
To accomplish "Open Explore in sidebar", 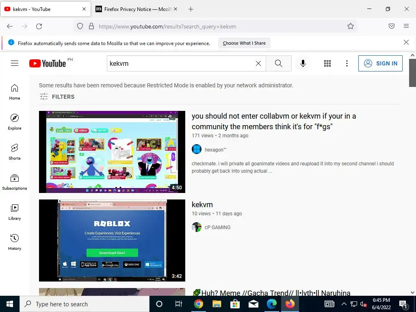I will (15, 122).
